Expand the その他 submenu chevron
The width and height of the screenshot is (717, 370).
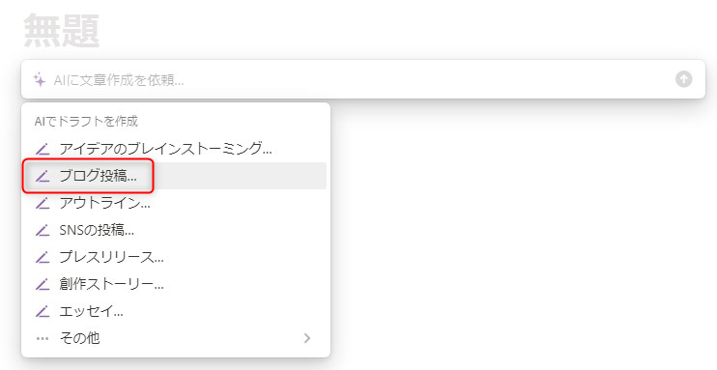[x=307, y=338]
